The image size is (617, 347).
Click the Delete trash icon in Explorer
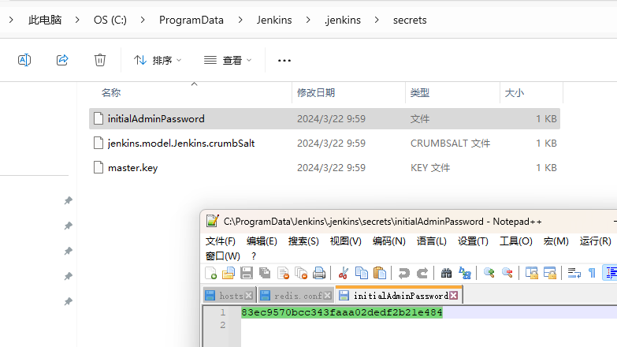[x=100, y=60]
